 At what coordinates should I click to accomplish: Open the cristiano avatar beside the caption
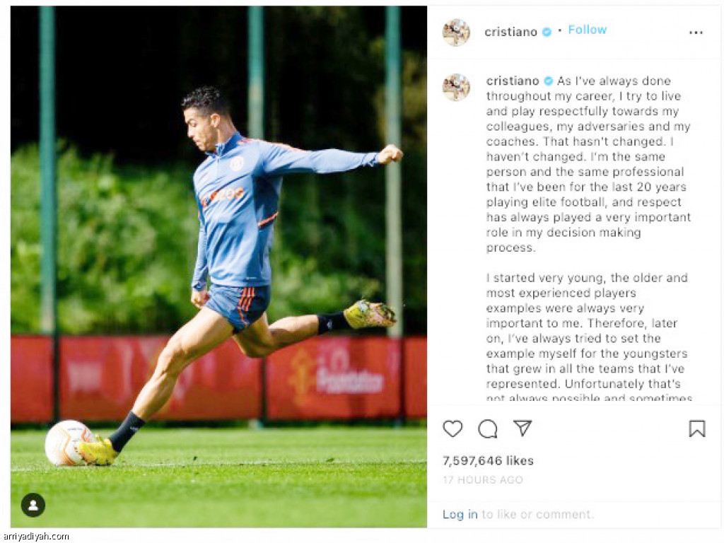click(456, 87)
